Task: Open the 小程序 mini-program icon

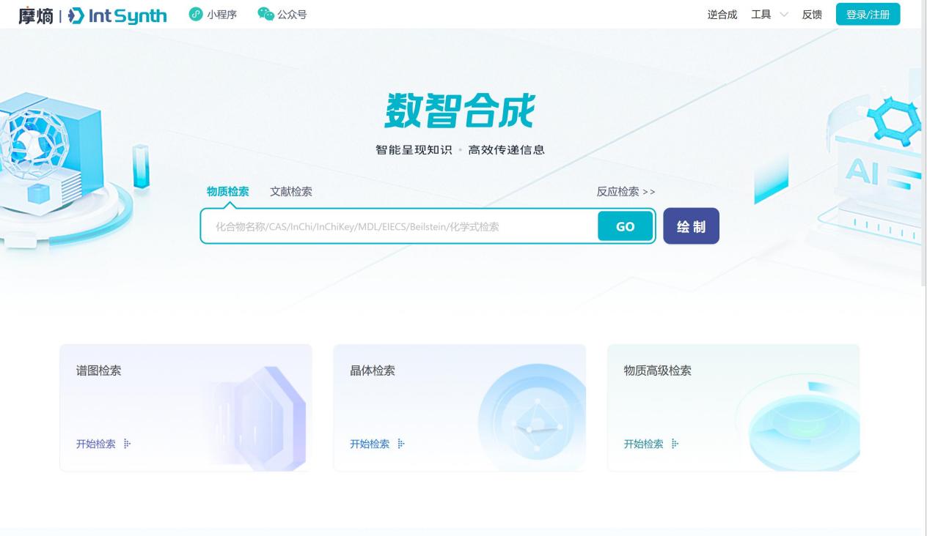Action: click(196, 14)
